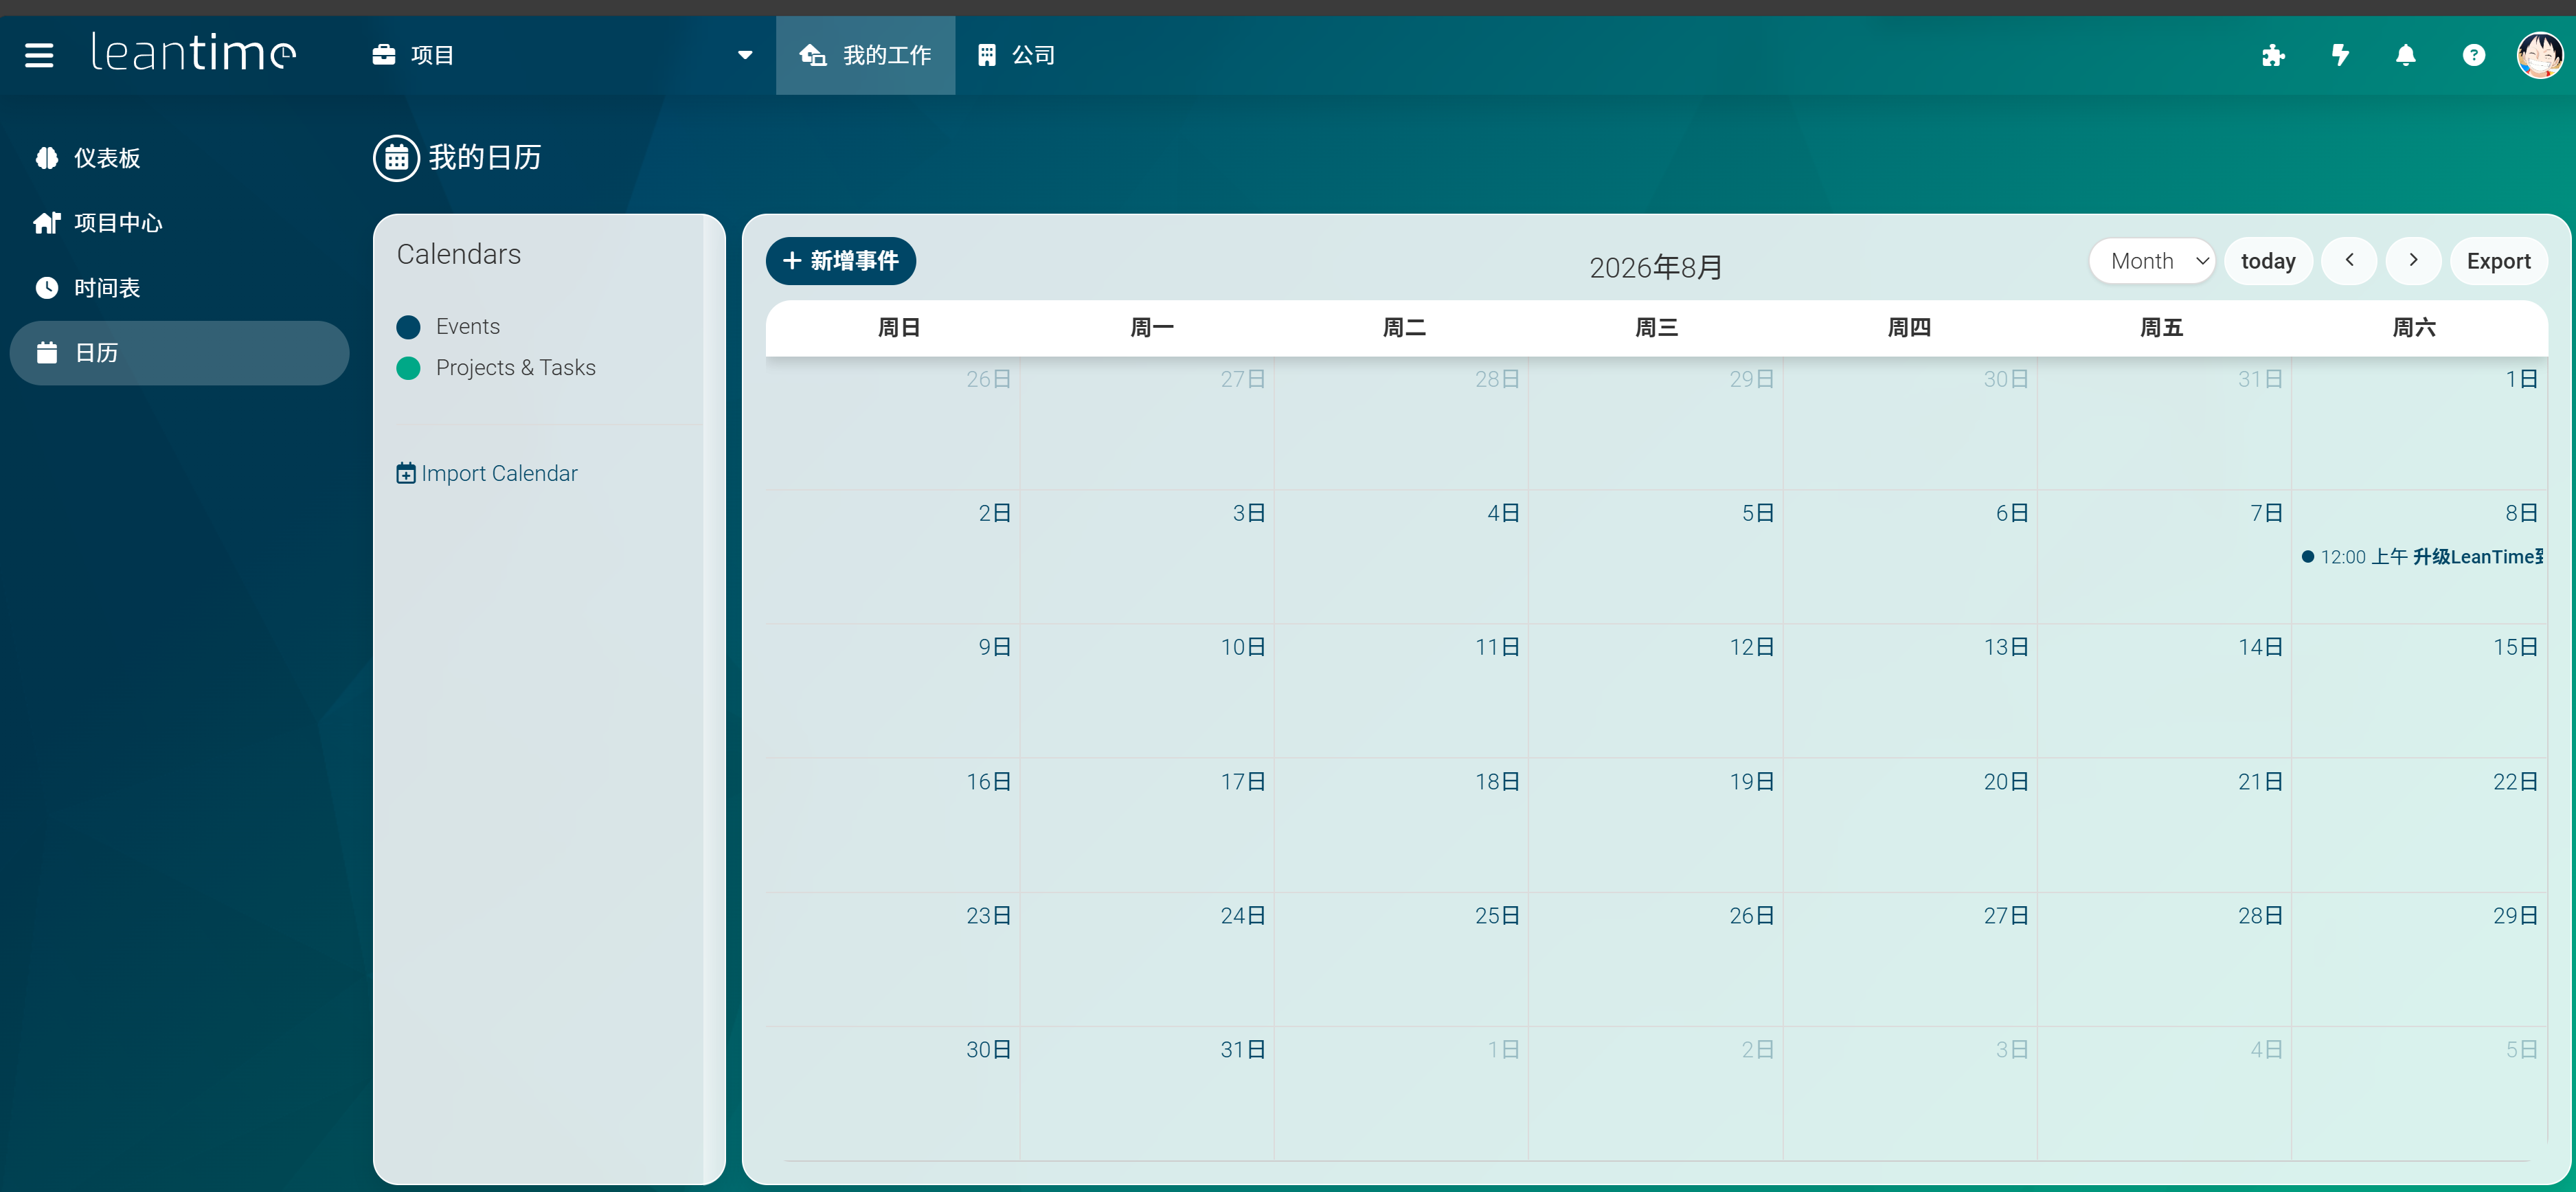Open 仪表板 dashboard in the sidebar
Viewport: 2576px width, 1192px height.
point(106,158)
